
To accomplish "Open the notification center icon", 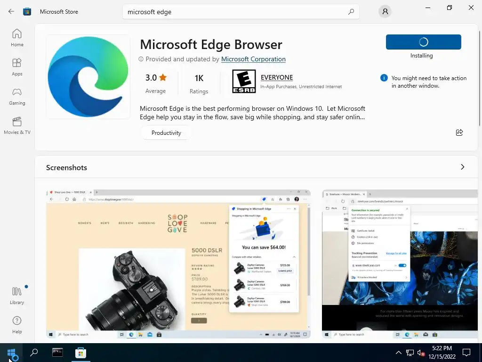I will pos(466,353).
